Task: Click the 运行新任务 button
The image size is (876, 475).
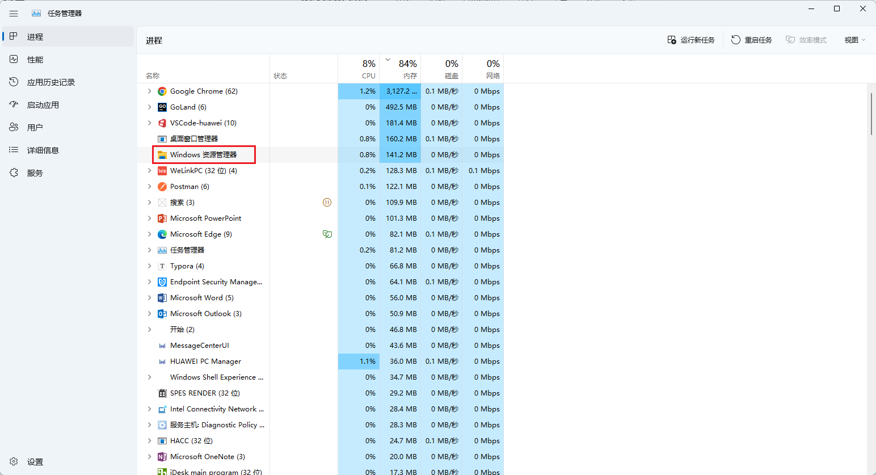Action: 691,40
